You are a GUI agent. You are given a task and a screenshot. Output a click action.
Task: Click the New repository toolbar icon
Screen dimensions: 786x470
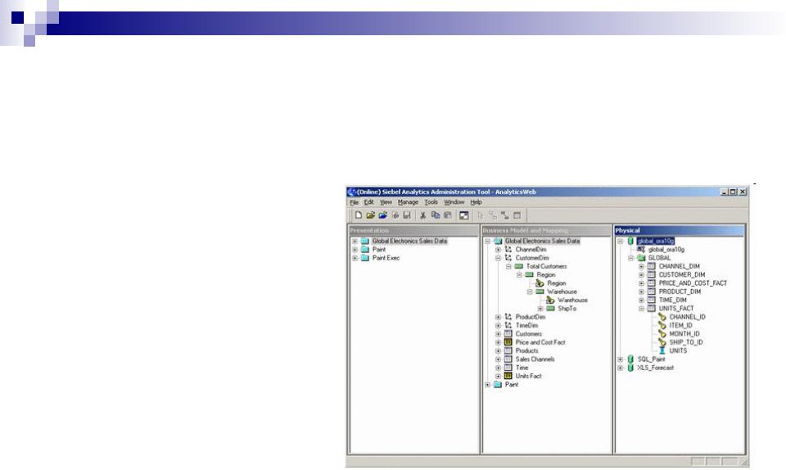[359, 215]
